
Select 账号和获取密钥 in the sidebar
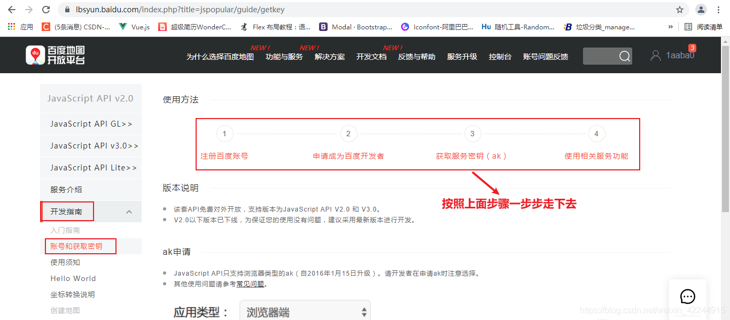(x=75, y=246)
